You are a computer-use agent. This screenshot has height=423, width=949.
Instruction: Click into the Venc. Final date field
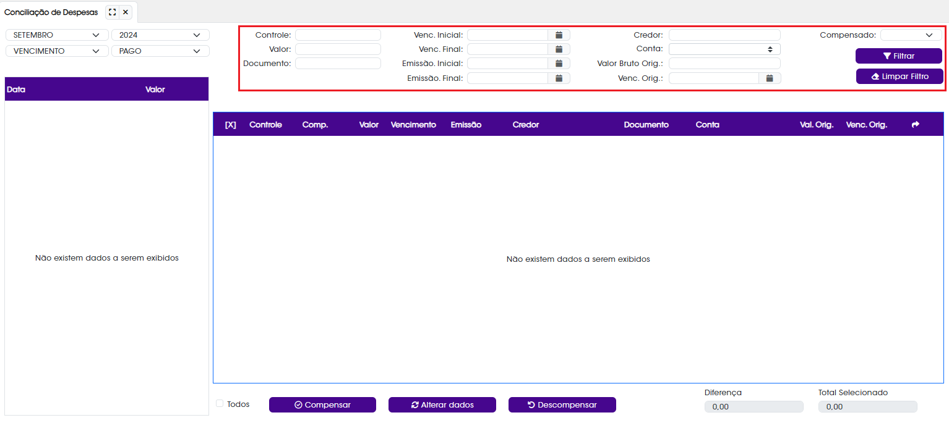(x=507, y=49)
